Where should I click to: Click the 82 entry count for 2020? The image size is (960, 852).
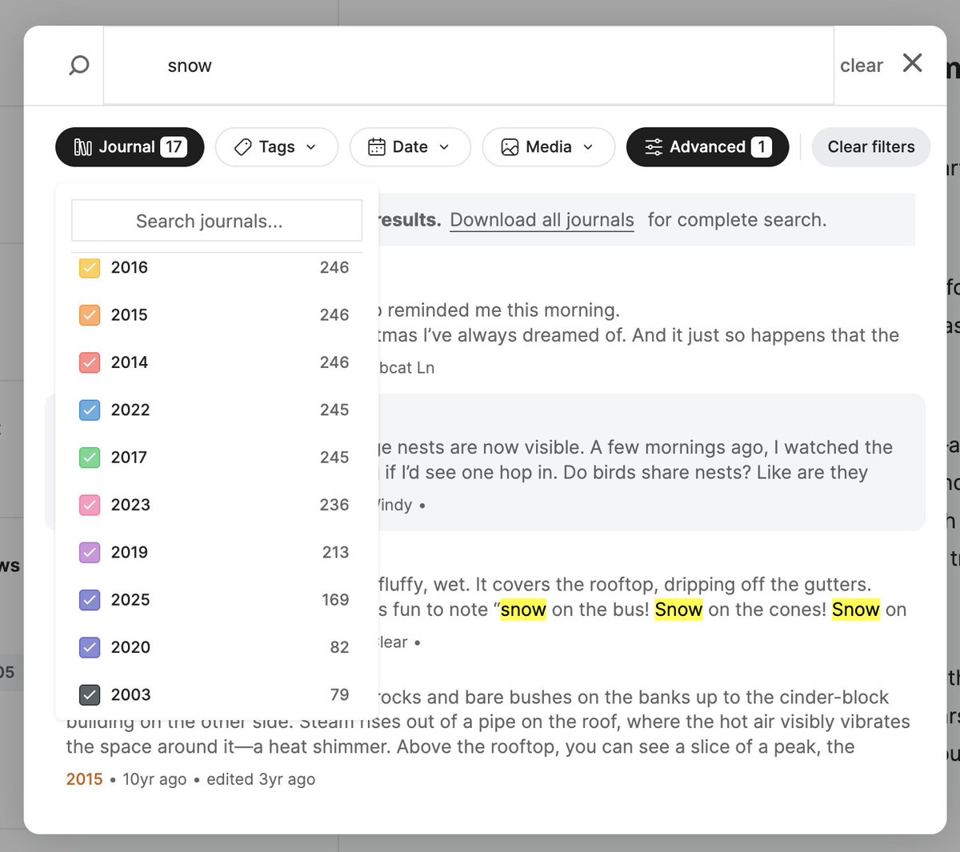tap(339, 647)
